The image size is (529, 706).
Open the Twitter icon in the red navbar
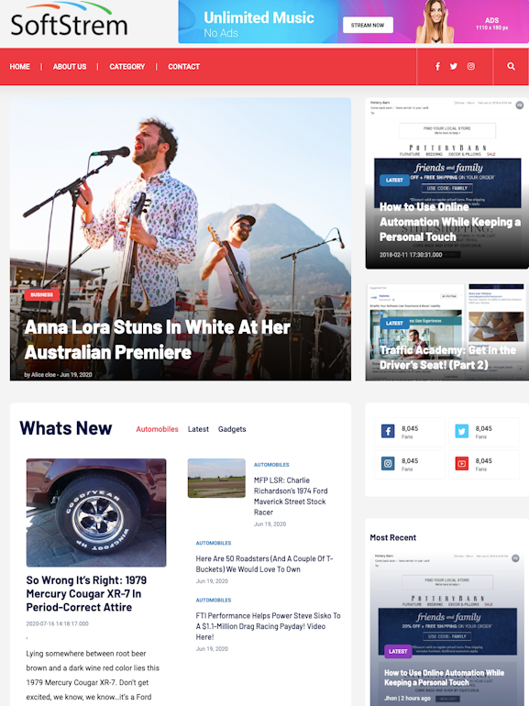[454, 66]
